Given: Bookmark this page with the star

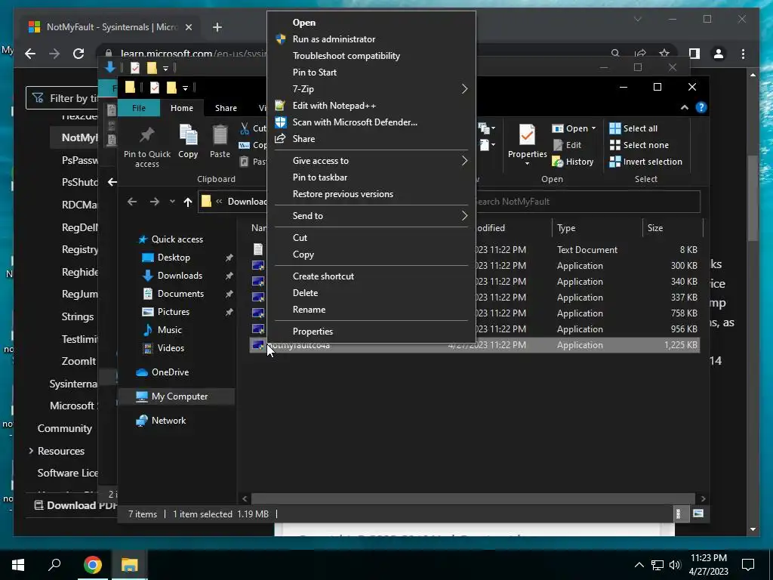Looking at the screenshot, I should coord(664,54).
